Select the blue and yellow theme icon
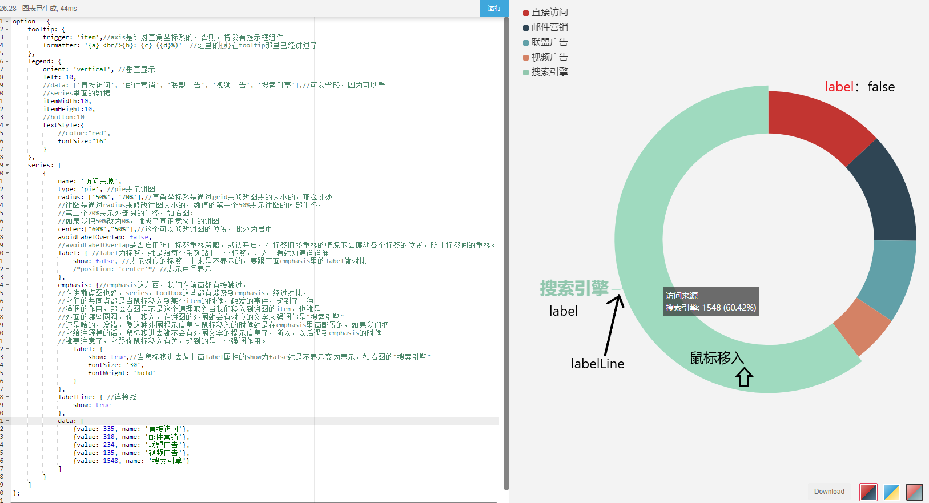The image size is (929, 503). [892, 492]
